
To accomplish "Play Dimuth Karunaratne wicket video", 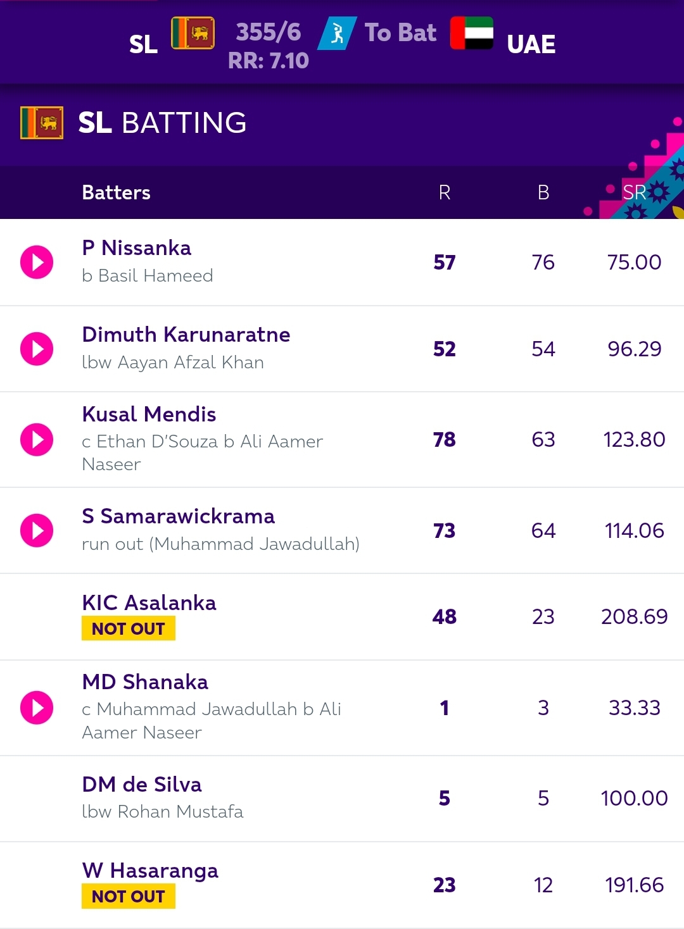I will pyautogui.click(x=37, y=349).
